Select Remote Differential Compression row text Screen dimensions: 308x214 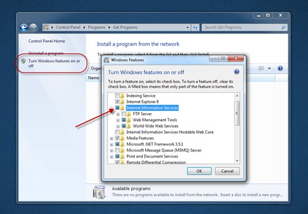(x=156, y=162)
